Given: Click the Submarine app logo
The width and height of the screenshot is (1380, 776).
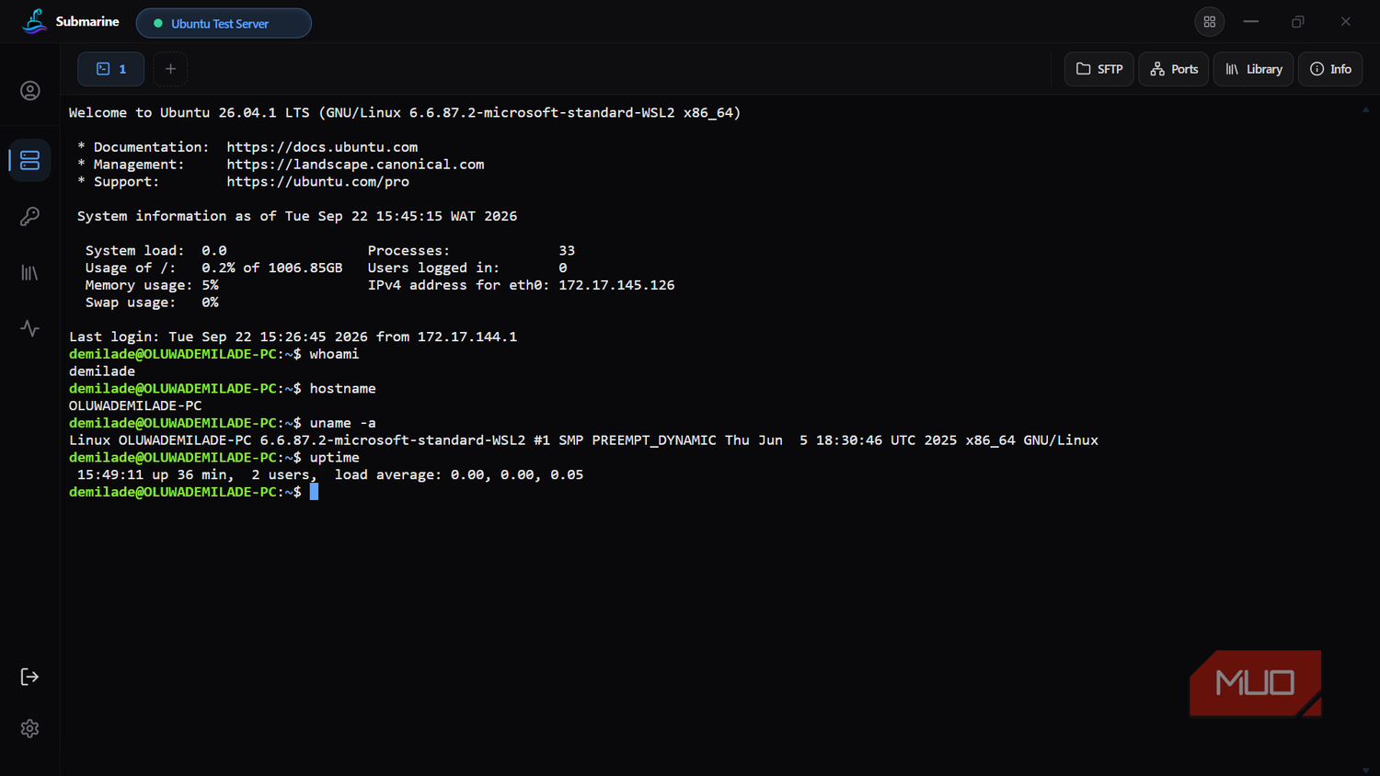Looking at the screenshot, I should [x=35, y=21].
